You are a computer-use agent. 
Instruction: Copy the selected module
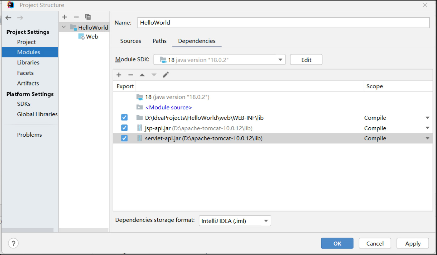[88, 17]
